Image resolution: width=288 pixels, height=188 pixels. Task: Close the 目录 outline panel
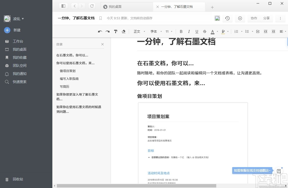click(102, 44)
